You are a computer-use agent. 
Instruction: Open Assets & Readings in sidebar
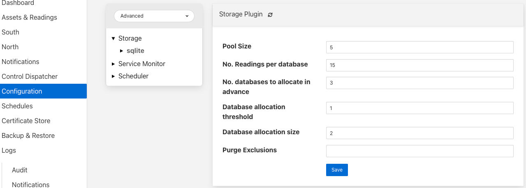tap(29, 17)
